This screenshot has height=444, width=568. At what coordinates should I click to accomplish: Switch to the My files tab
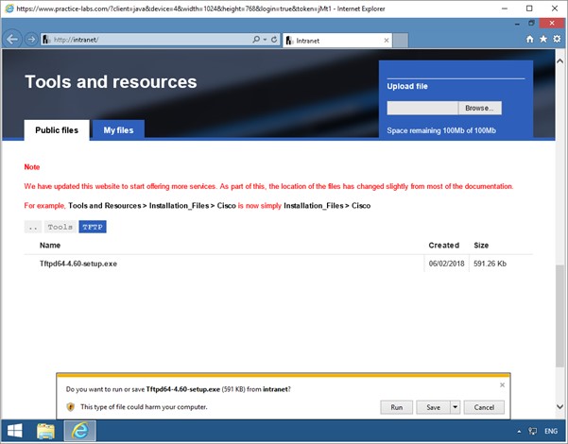tap(118, 130)
